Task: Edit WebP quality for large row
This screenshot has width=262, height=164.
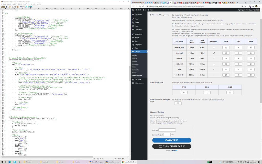Action: pos(251,69)
